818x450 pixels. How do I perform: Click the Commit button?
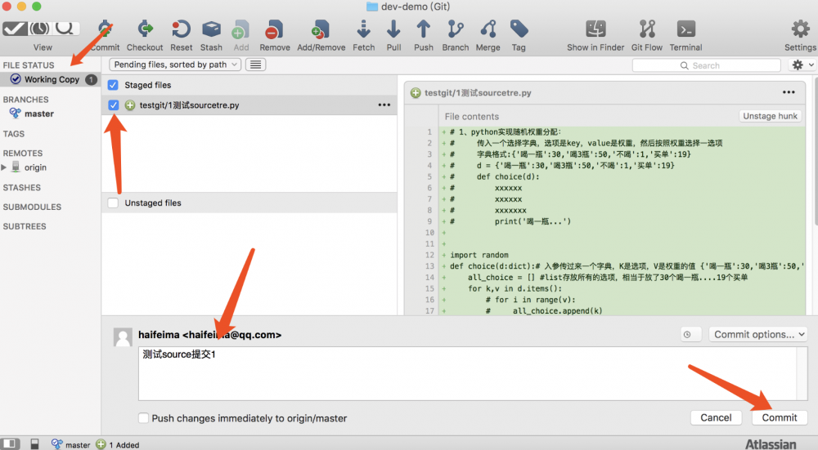780,417
